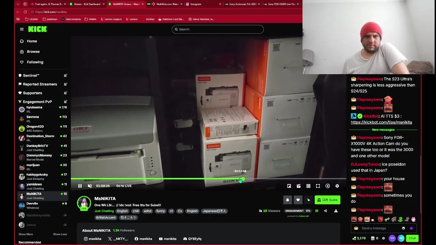The height and width of the screenshot is (245, 436).
Task: Open the msnikita Facebook link
Action: (143, 239)
